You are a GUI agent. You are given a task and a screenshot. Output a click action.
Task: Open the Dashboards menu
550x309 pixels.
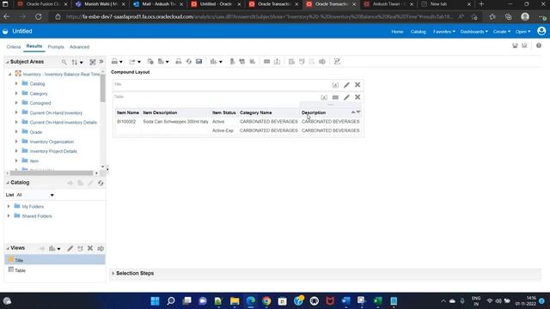pyautogui.click(x=474, y=32)
